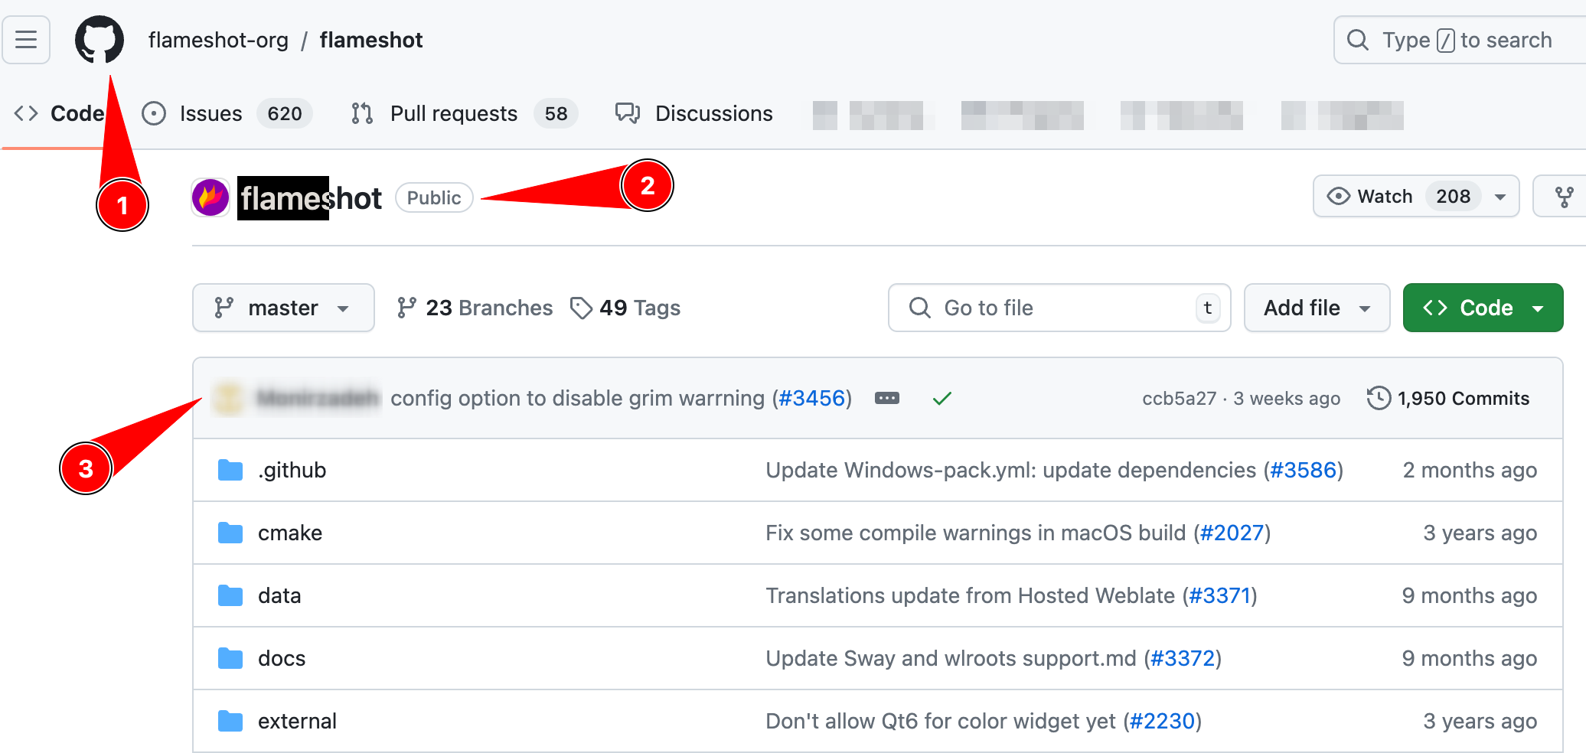Click the 620 issues counter badge

[285, 113]
